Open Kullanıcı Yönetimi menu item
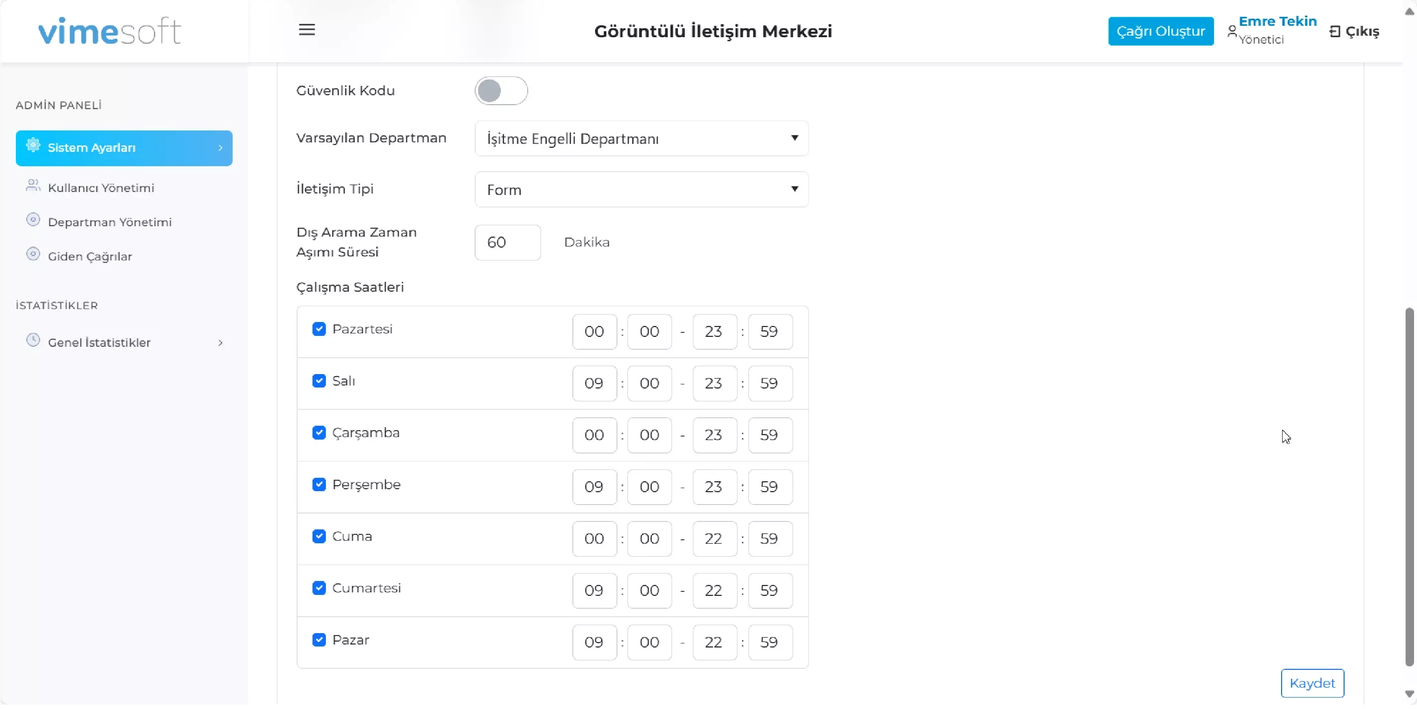The width and height of the screenshot is (1417, 709). click(101, 188)
